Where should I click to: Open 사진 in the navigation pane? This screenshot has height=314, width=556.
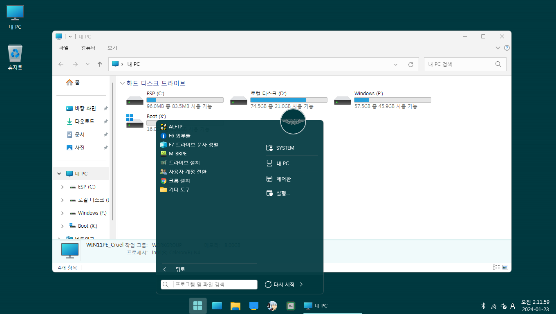point(75,148)
